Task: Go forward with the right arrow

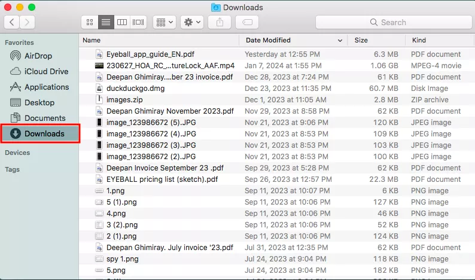Action: 27,22
